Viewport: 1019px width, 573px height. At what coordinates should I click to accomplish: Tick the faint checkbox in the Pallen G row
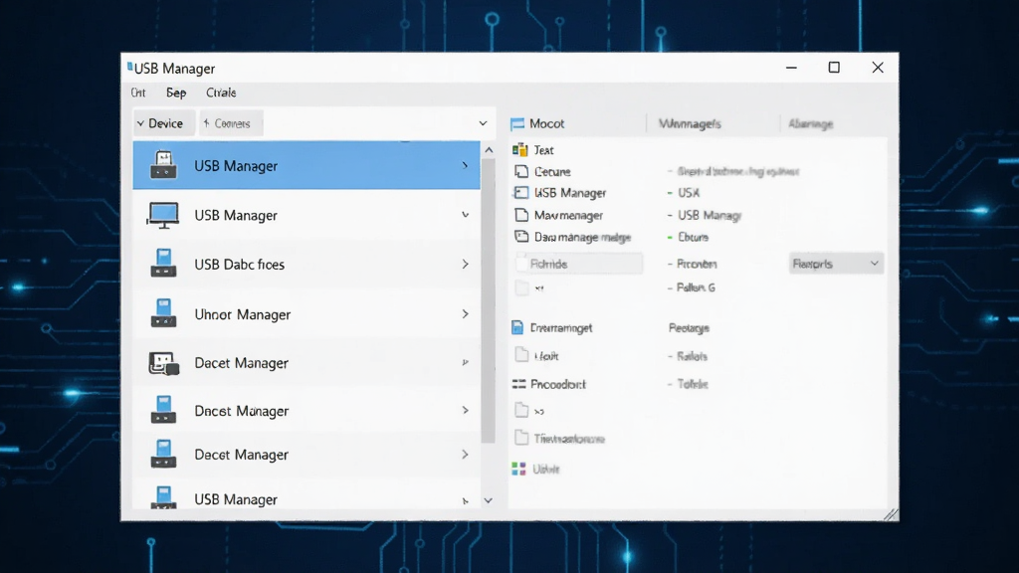[521, 287]
